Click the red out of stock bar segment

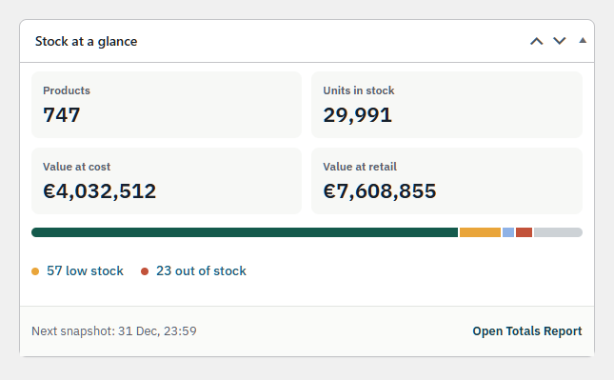tap(524, 232)
